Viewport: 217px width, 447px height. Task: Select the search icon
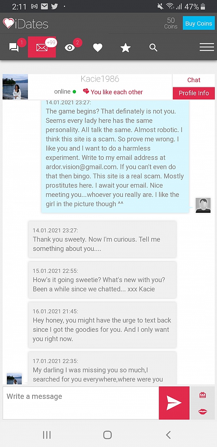(153, 47)
